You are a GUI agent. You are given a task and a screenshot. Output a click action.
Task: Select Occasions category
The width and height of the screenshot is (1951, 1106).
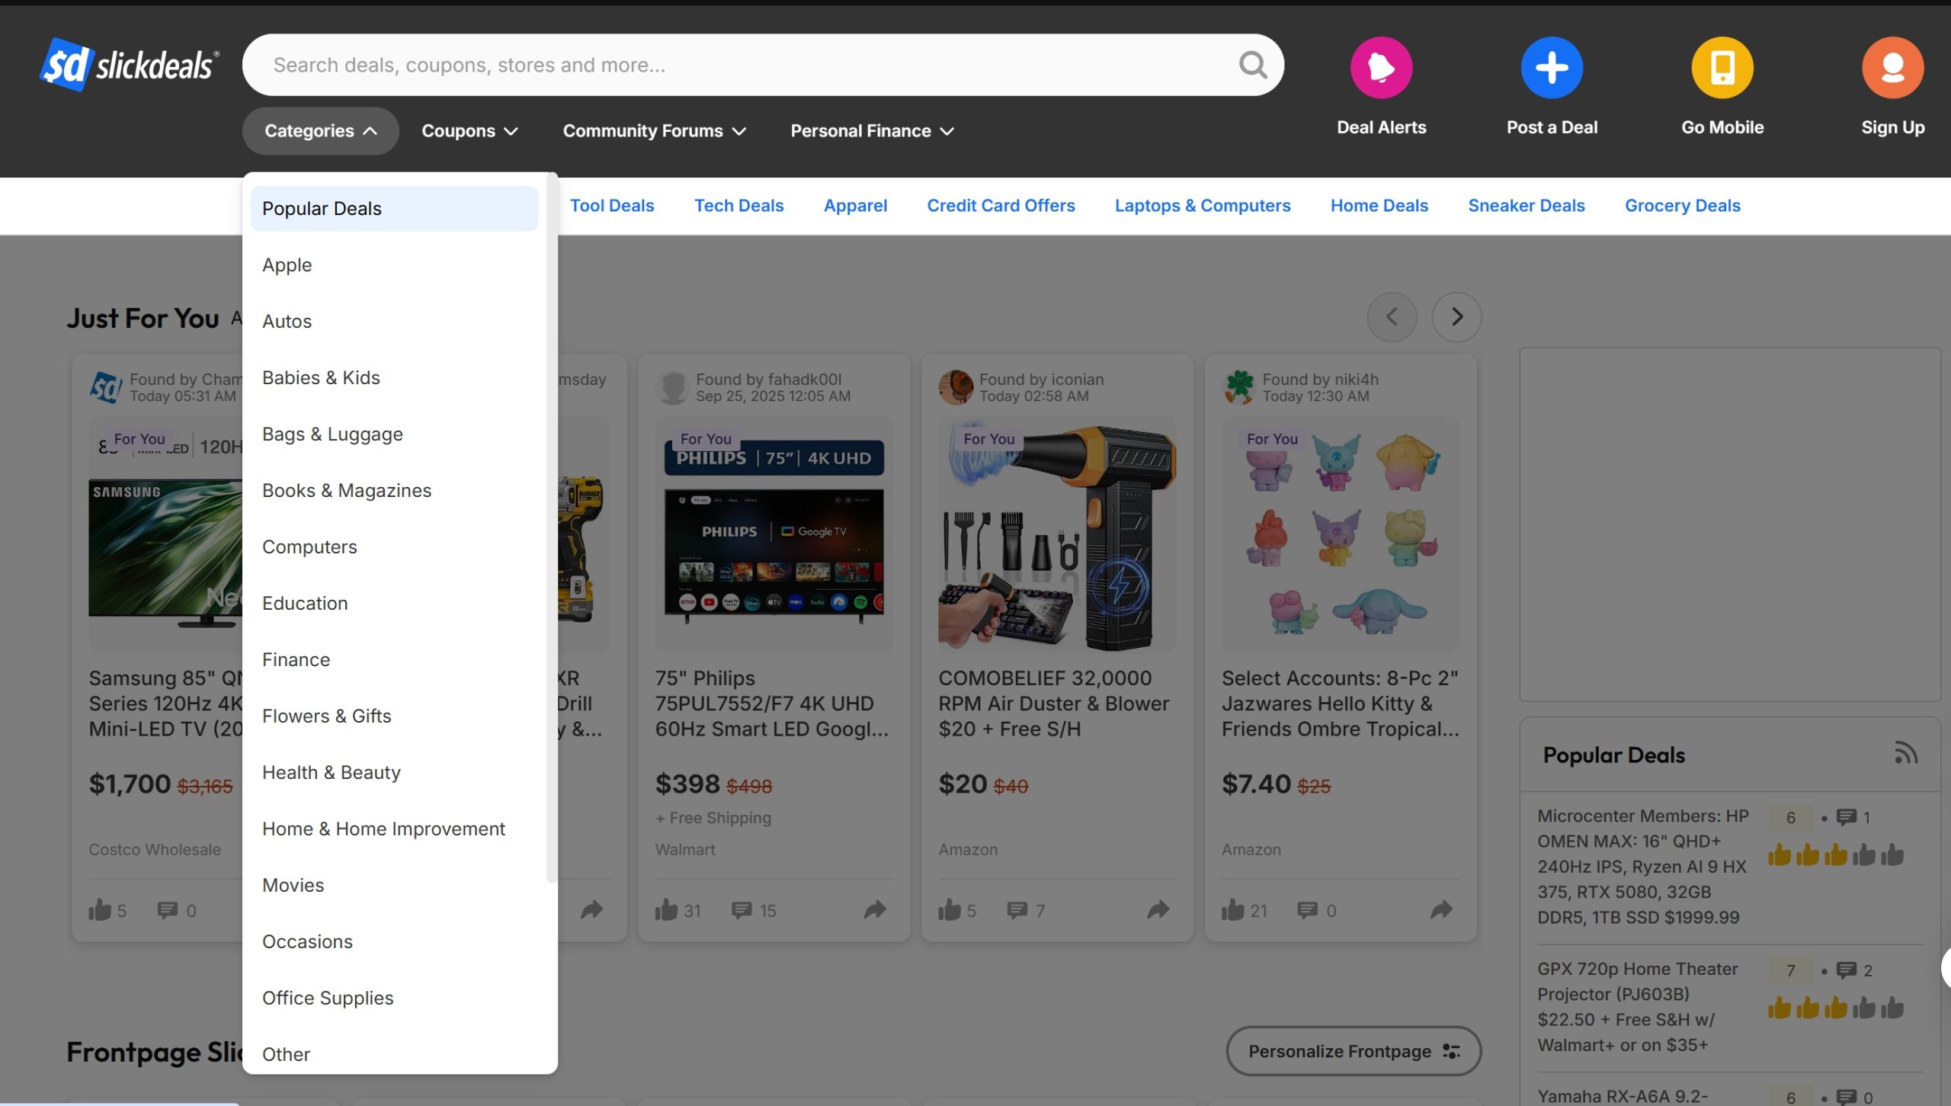point(394,942)
